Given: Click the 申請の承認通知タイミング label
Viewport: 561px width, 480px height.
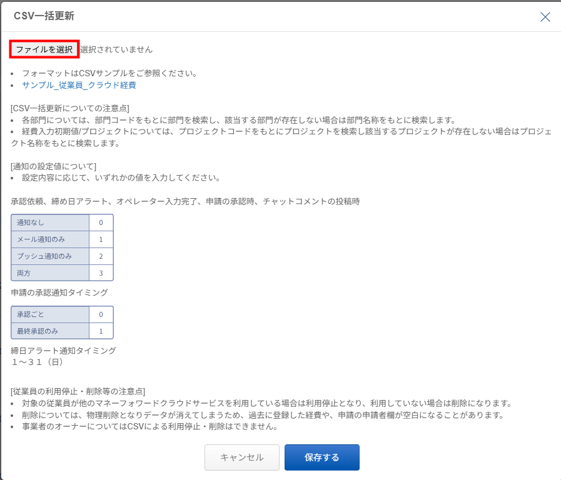Looking at the screenshot, I should tap(59, 292).
